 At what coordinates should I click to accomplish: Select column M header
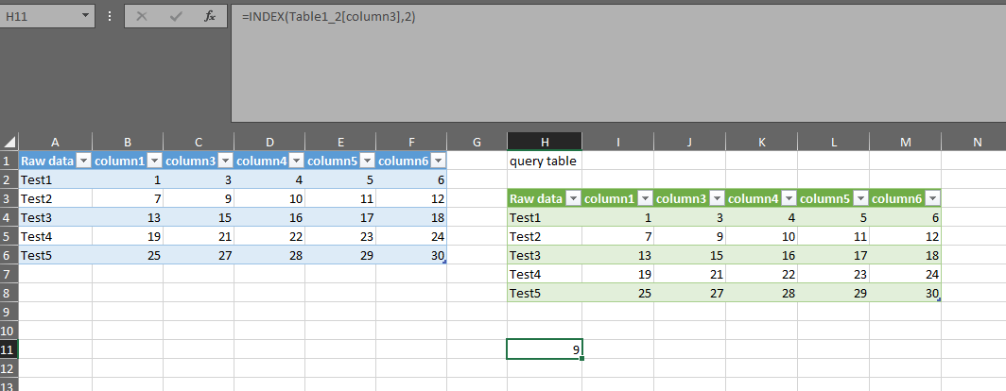point(905,143)
